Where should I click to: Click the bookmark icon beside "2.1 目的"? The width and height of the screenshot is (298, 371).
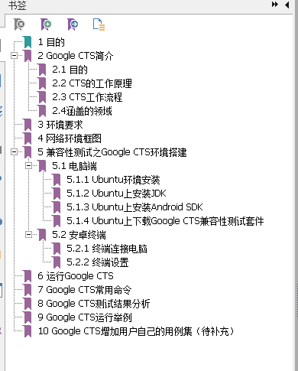(42, 70)
